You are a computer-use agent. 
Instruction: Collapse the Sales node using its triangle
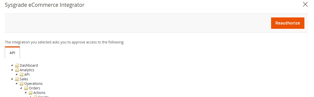click(x=12, y=79)
